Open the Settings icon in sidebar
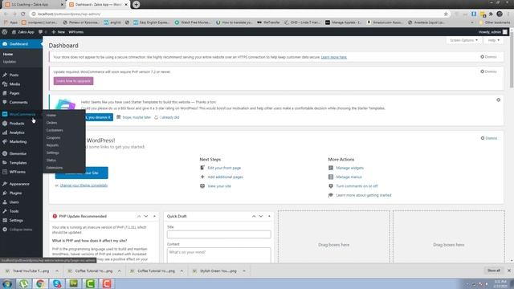Screen dimensions: 514x289 tap(5, 221)
